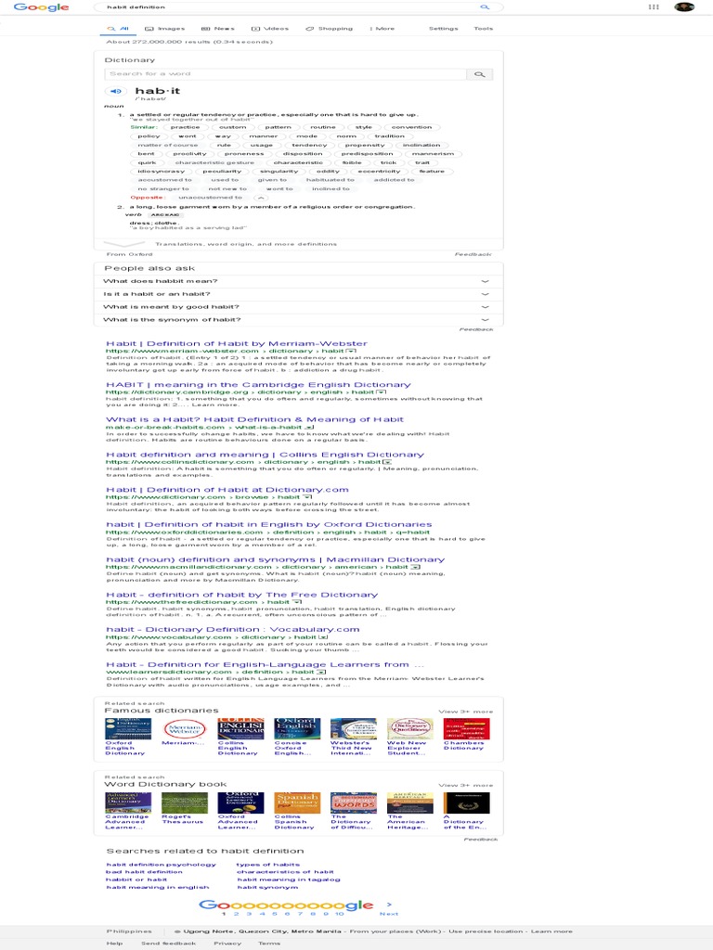Open the More search tabs menu
The image size is (713, 950).
[382, 29]
